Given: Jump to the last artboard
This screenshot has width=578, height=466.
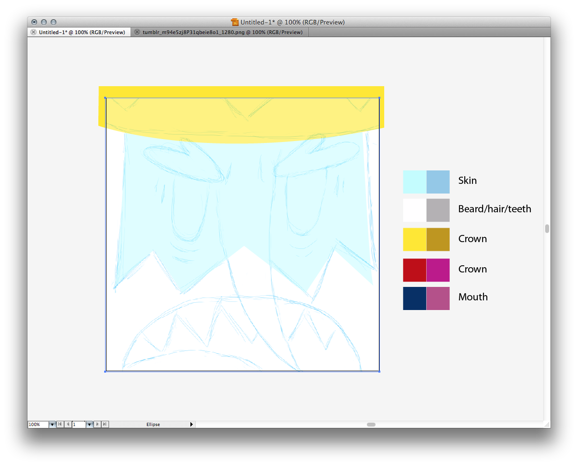Looking at the screenshot, I should click(x=105, y=424).
